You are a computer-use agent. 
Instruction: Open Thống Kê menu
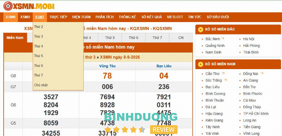tap(127, 17)
